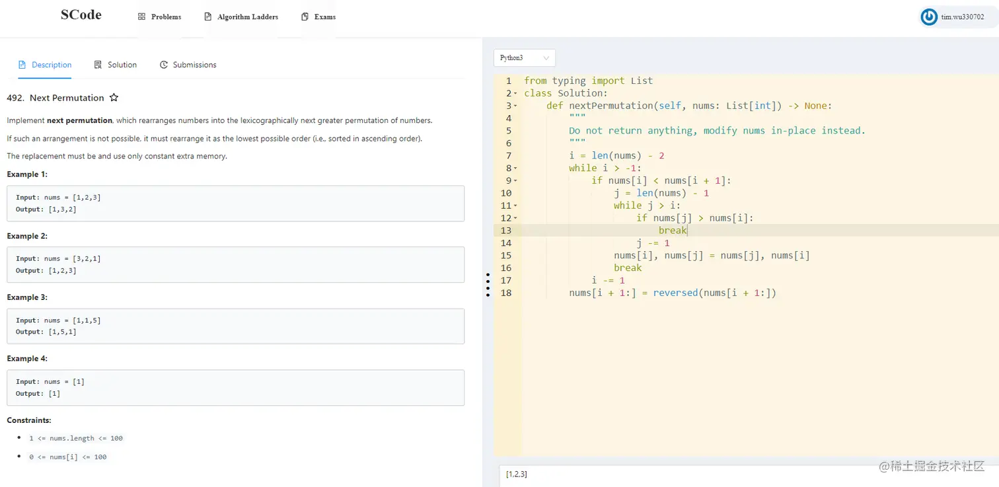
Task: Collapse the nextPermutation function at line 3
Action: click(516, 106)
